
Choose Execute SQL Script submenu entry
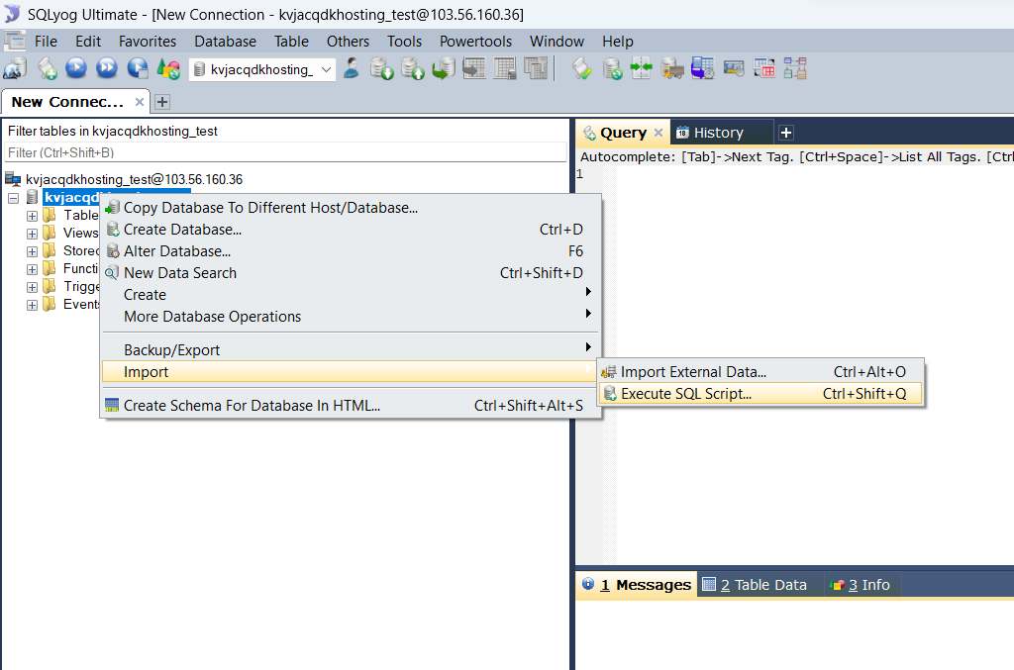(760, 394)
